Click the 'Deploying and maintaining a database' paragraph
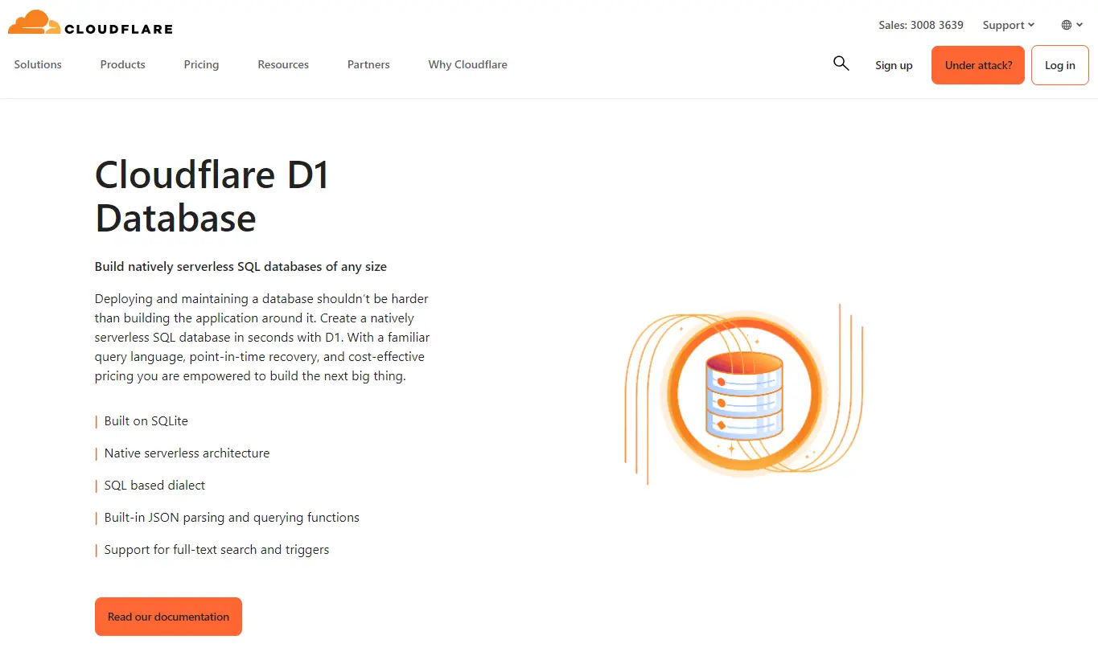1098x656 pixels. (262, 337)
